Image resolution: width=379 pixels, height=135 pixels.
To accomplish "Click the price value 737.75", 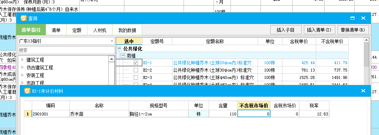I will pyautogui.click(x=341, y=70).
